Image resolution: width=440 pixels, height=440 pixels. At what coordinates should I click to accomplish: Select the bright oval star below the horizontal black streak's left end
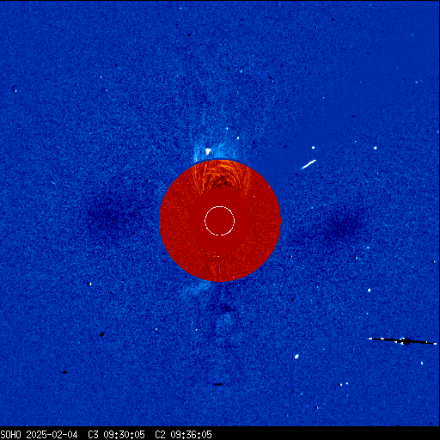click(x=296, y=357)
